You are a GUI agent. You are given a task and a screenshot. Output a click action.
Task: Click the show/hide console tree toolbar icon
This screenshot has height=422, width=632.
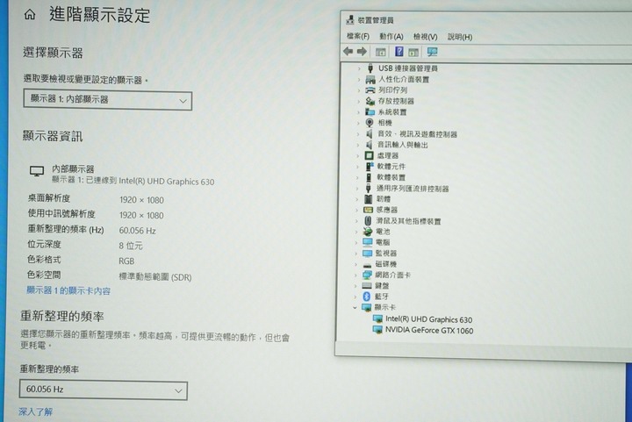click(380, 52)
